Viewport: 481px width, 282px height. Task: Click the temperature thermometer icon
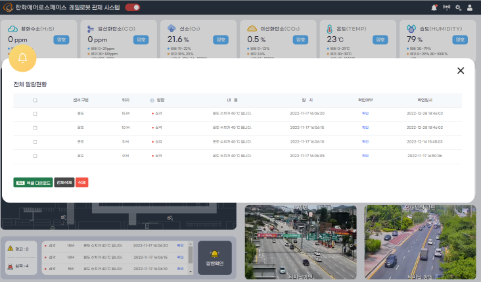pos(331,29)
